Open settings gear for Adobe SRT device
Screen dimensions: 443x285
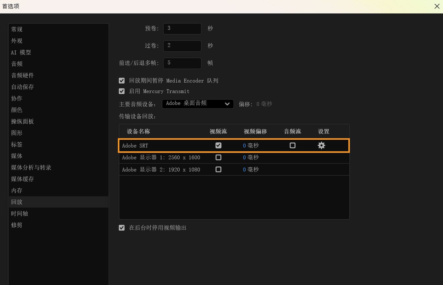[321, 145]
